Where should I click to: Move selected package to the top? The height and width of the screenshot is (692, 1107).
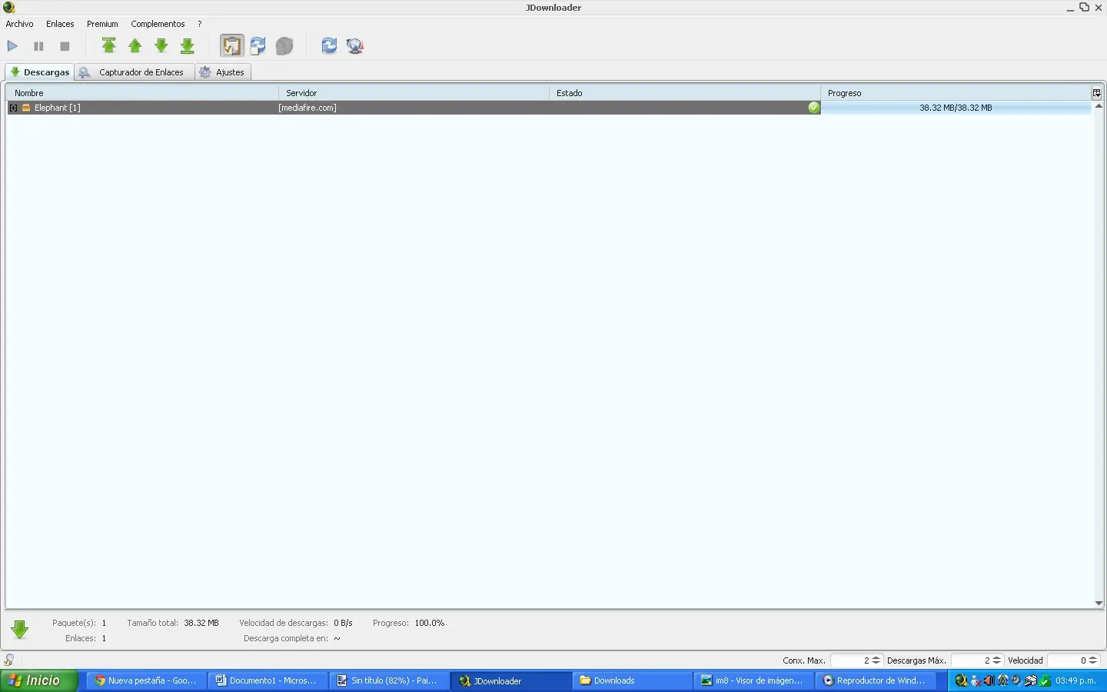coord(109,46)
